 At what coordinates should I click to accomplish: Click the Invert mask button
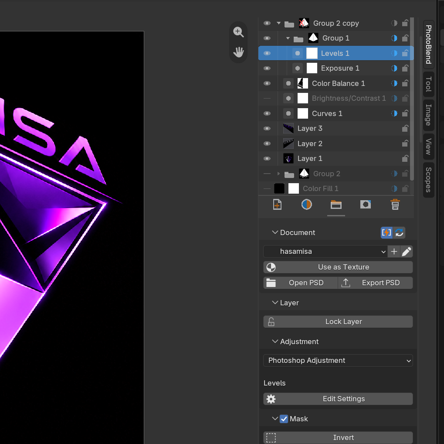338,437
